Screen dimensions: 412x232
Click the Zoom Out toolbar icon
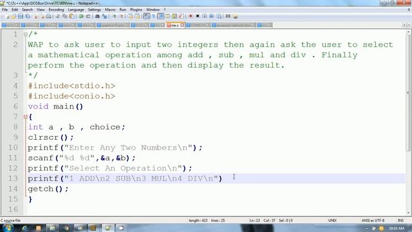coord(122,16)
